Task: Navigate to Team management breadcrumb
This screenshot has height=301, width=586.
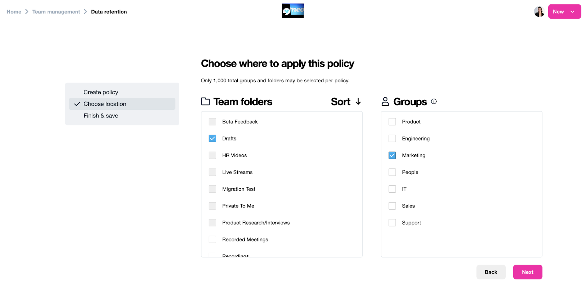Action: pyautogui.click(x=56, y=12)
